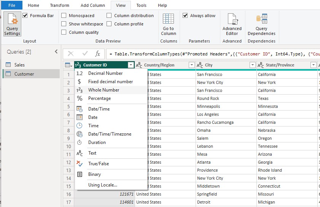Open the File tab
The width and height of the screenshot is (320, 207).
click(12, 5)
